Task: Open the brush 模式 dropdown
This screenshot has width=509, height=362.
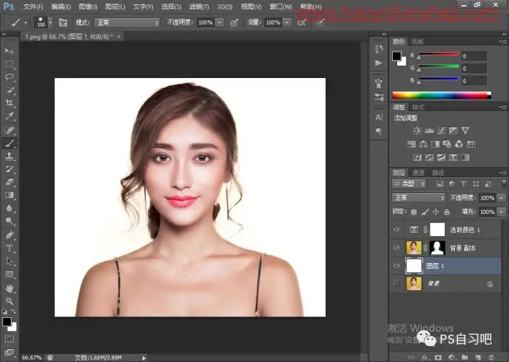Action: [127, 22]
